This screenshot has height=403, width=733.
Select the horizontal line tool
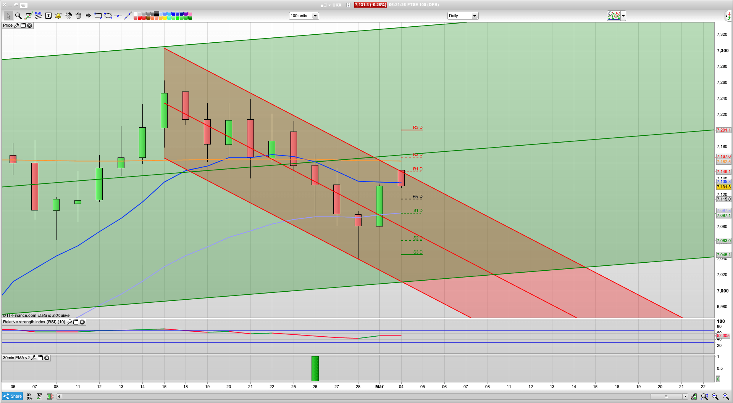point(118,16)
